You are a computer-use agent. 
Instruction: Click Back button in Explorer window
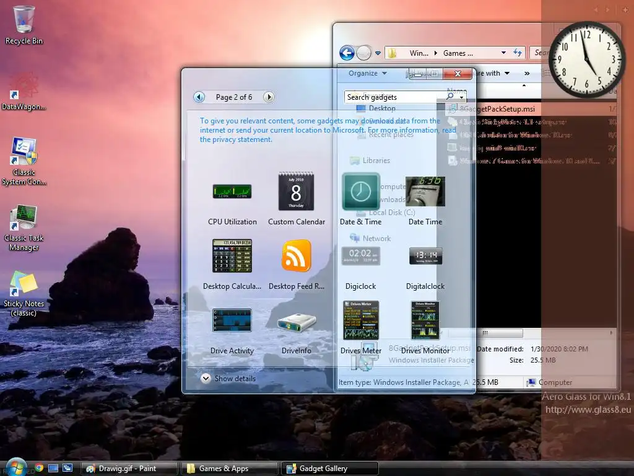pos(347,53)
